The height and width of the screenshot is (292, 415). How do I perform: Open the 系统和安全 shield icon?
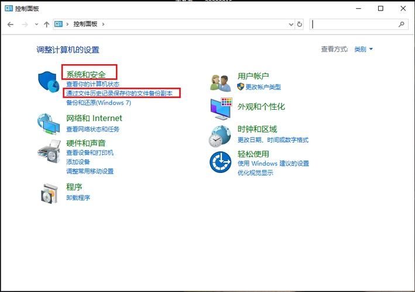click(x=49, y=82)
